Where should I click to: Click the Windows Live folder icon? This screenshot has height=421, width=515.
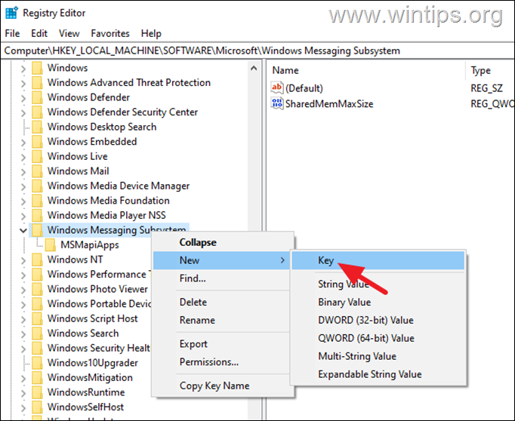[x=37, y=156]
